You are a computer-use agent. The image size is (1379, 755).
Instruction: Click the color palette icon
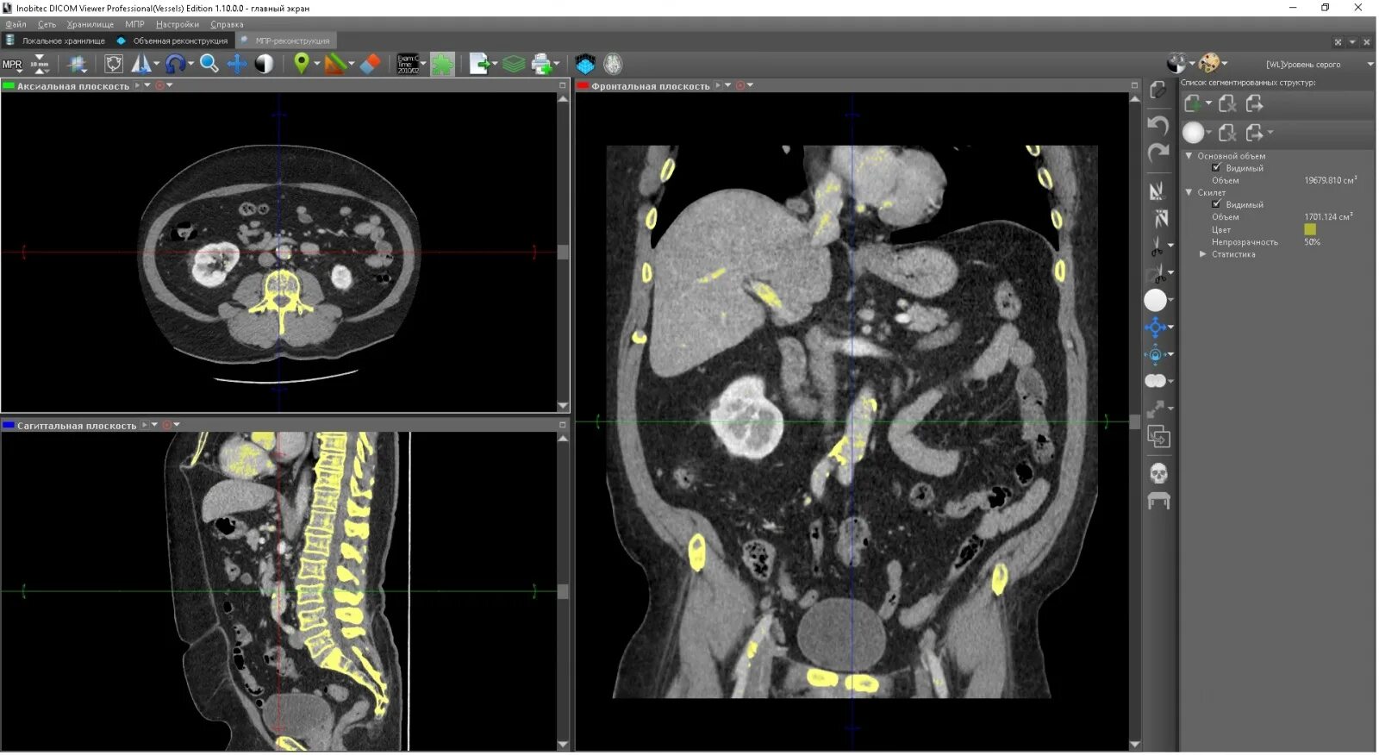(x=1210, y=63)
